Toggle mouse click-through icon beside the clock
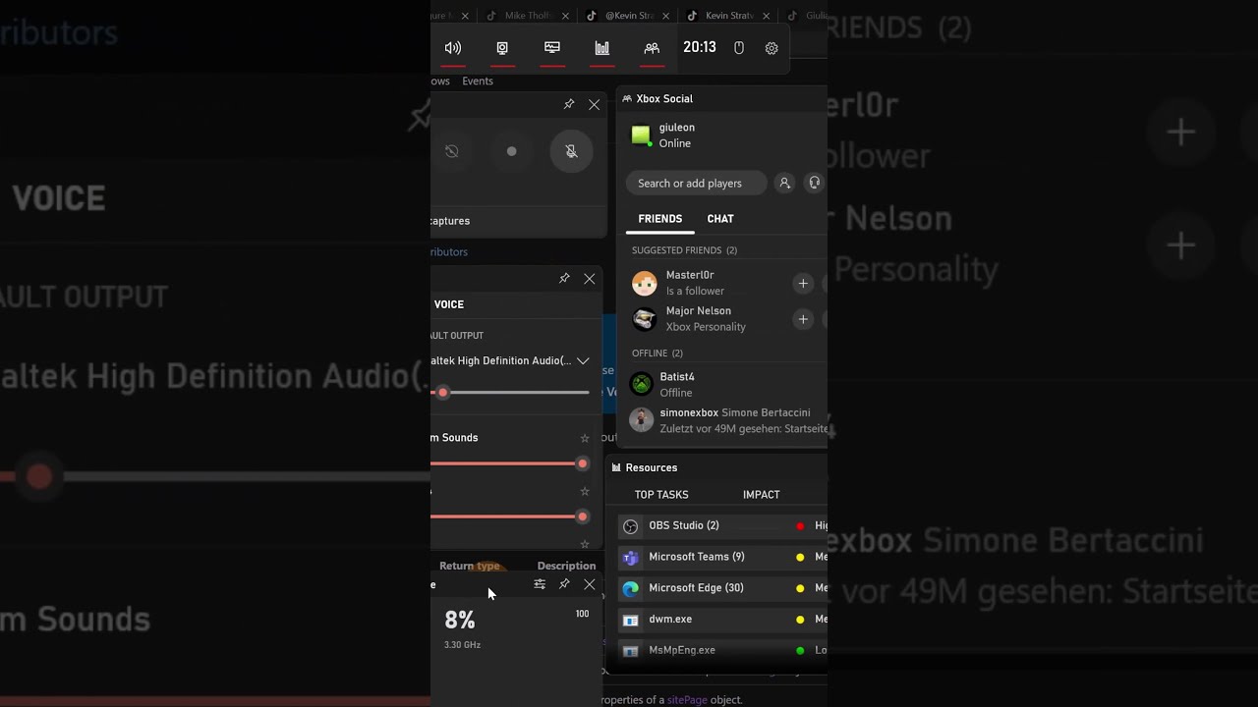1258x707 pixels. point(739,48)
